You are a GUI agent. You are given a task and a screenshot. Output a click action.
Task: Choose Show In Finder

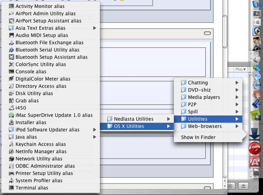(208, 137)
